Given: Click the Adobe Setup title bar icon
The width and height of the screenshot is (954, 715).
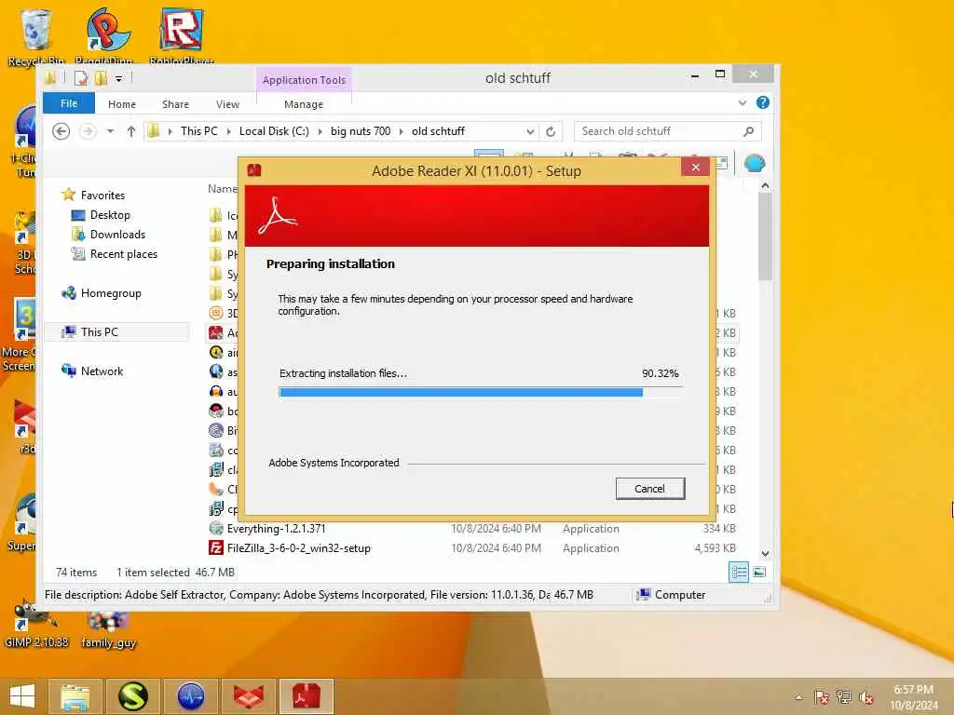Looking at the screenshot, I should (x=254, y=171).
